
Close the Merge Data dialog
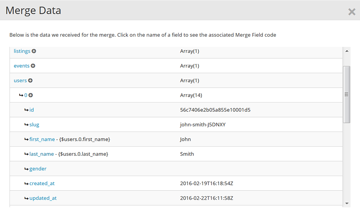coord(352,12)
